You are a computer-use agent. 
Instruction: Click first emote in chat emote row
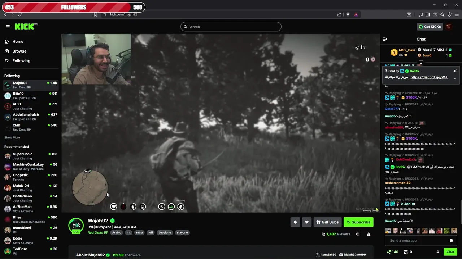388,231
